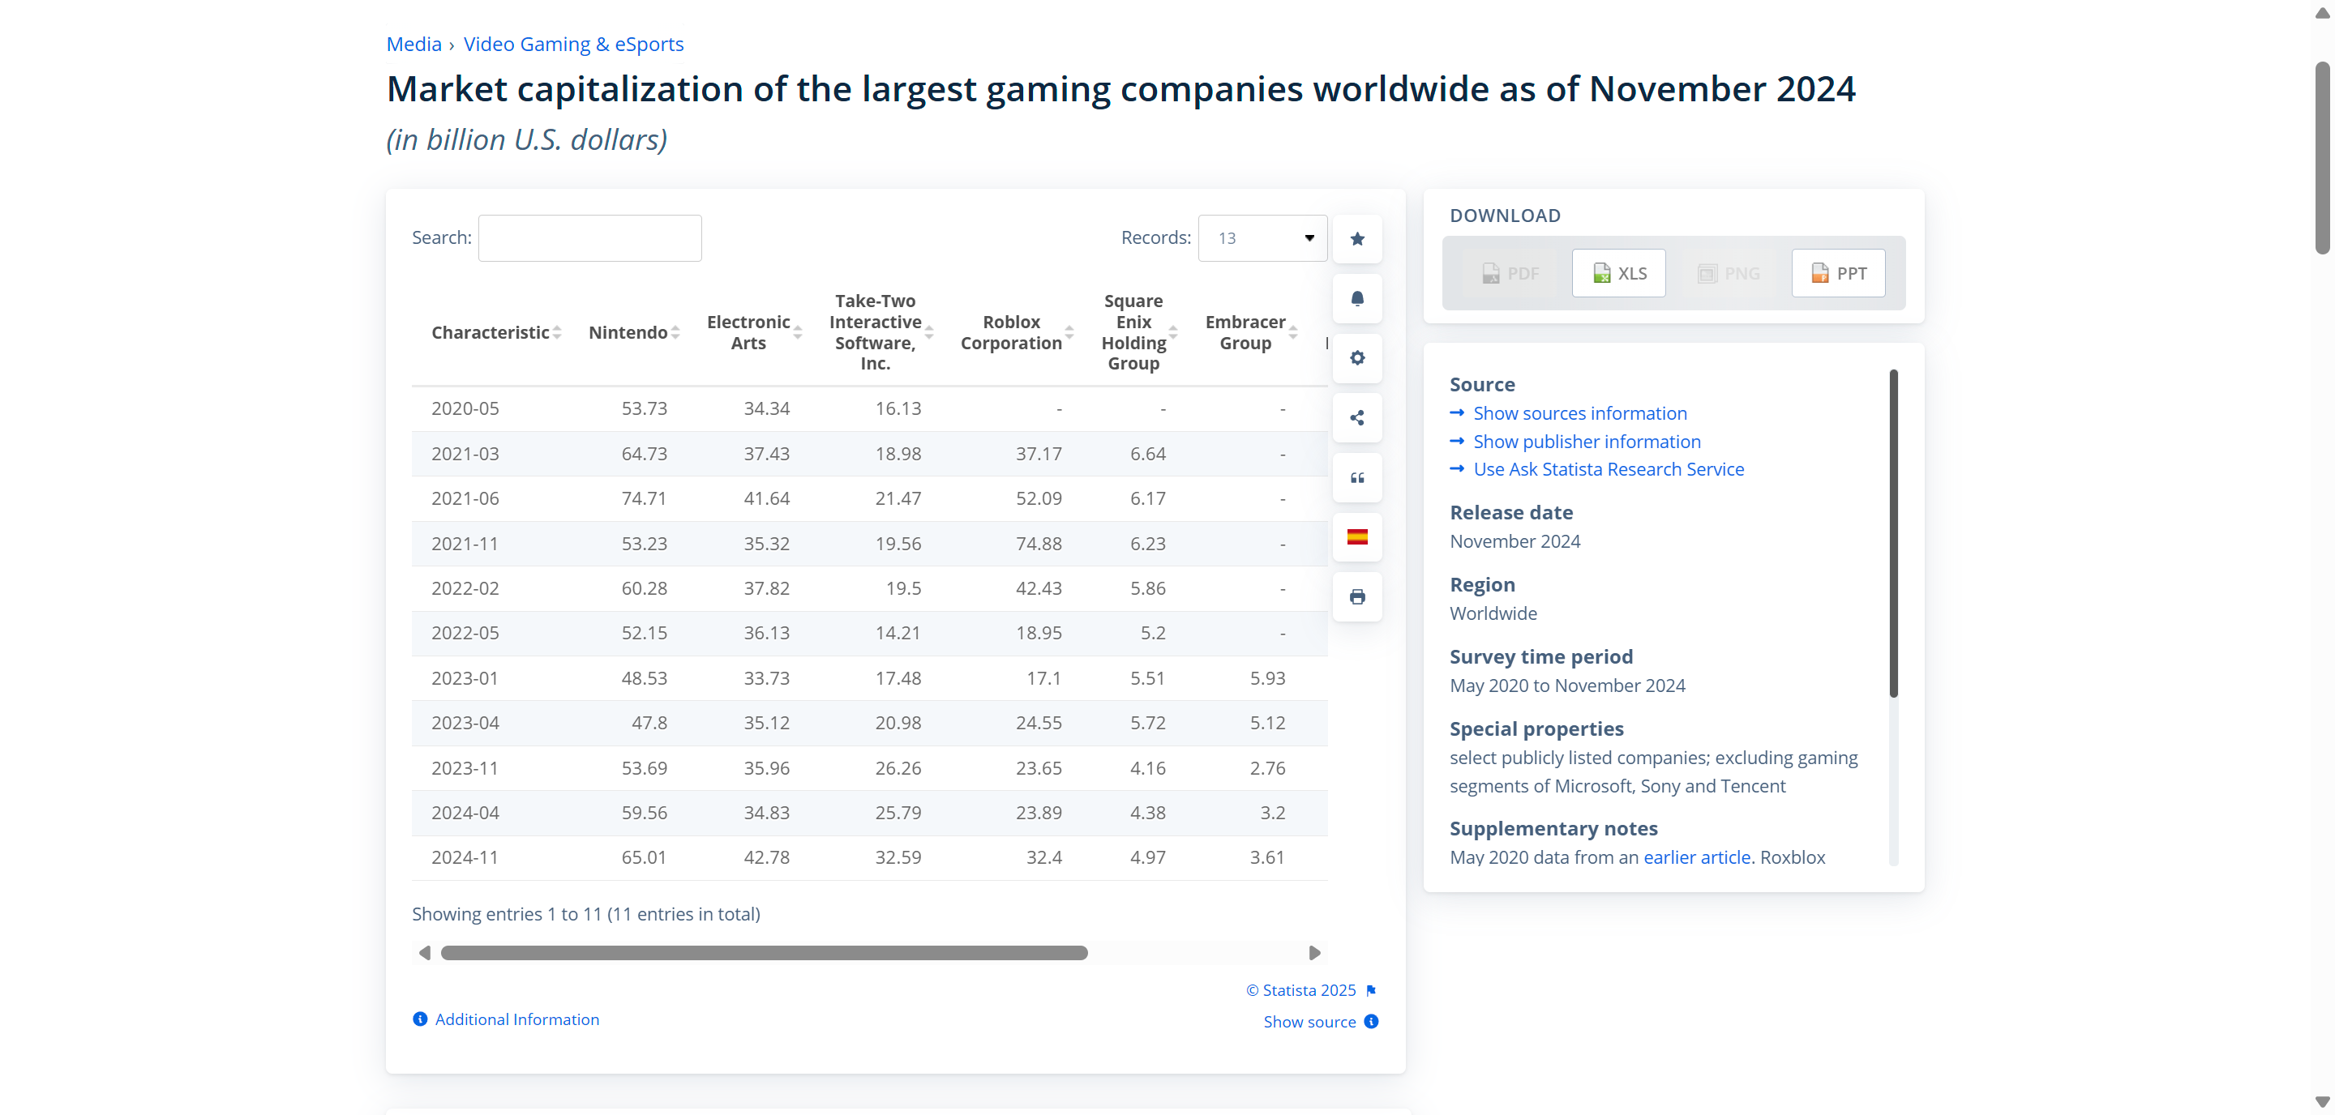The width and height of the screenshot is (2335, 1115).
Task: Open the gear settings icon
Action: pyautogui.click(x=1357, y=358)
